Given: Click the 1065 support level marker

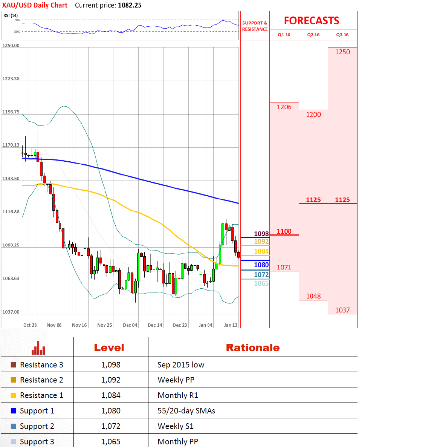Looking at the screenshot, I should tap(261, 283).
